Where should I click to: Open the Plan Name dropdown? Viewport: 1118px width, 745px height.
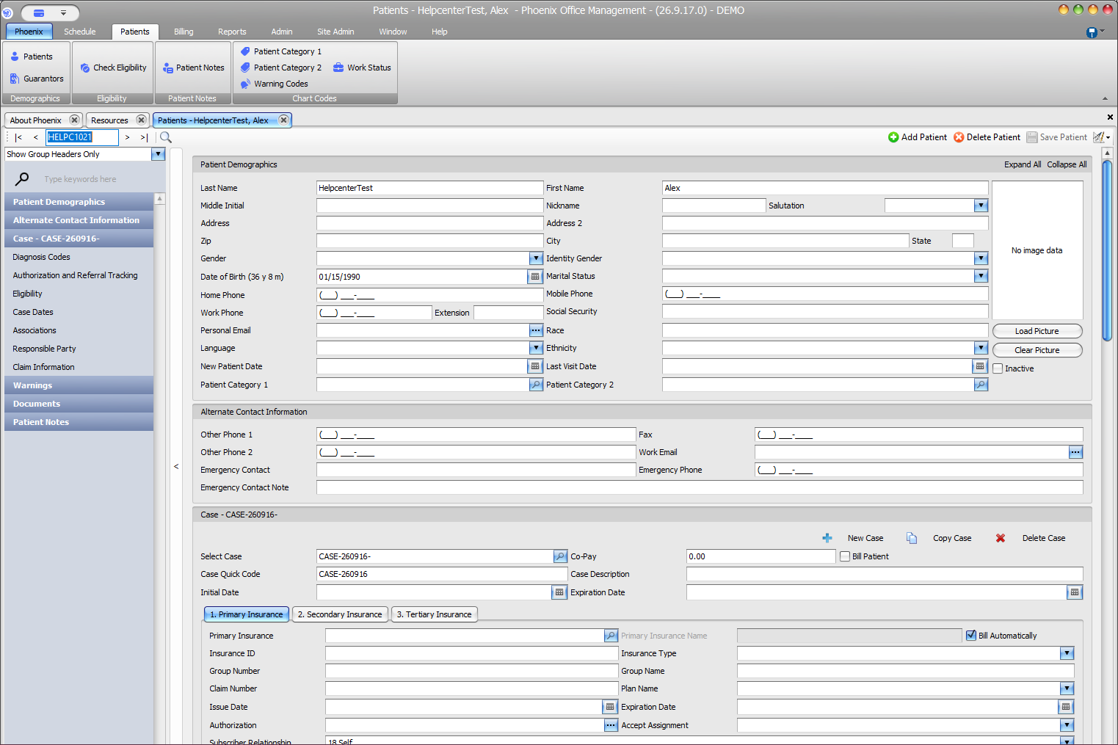(1067, 688)
